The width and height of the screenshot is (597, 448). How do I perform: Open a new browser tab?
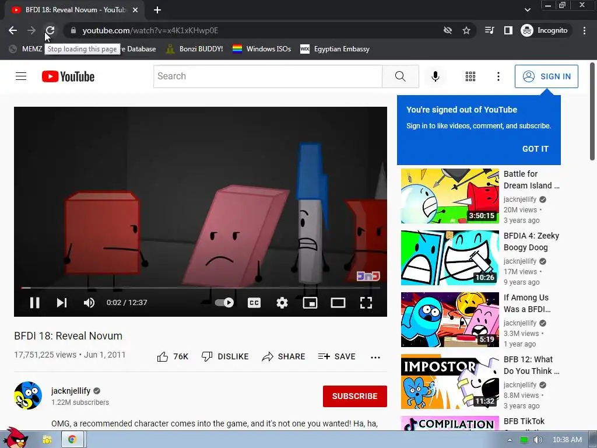pyautogui.click(x=157, y=10)
